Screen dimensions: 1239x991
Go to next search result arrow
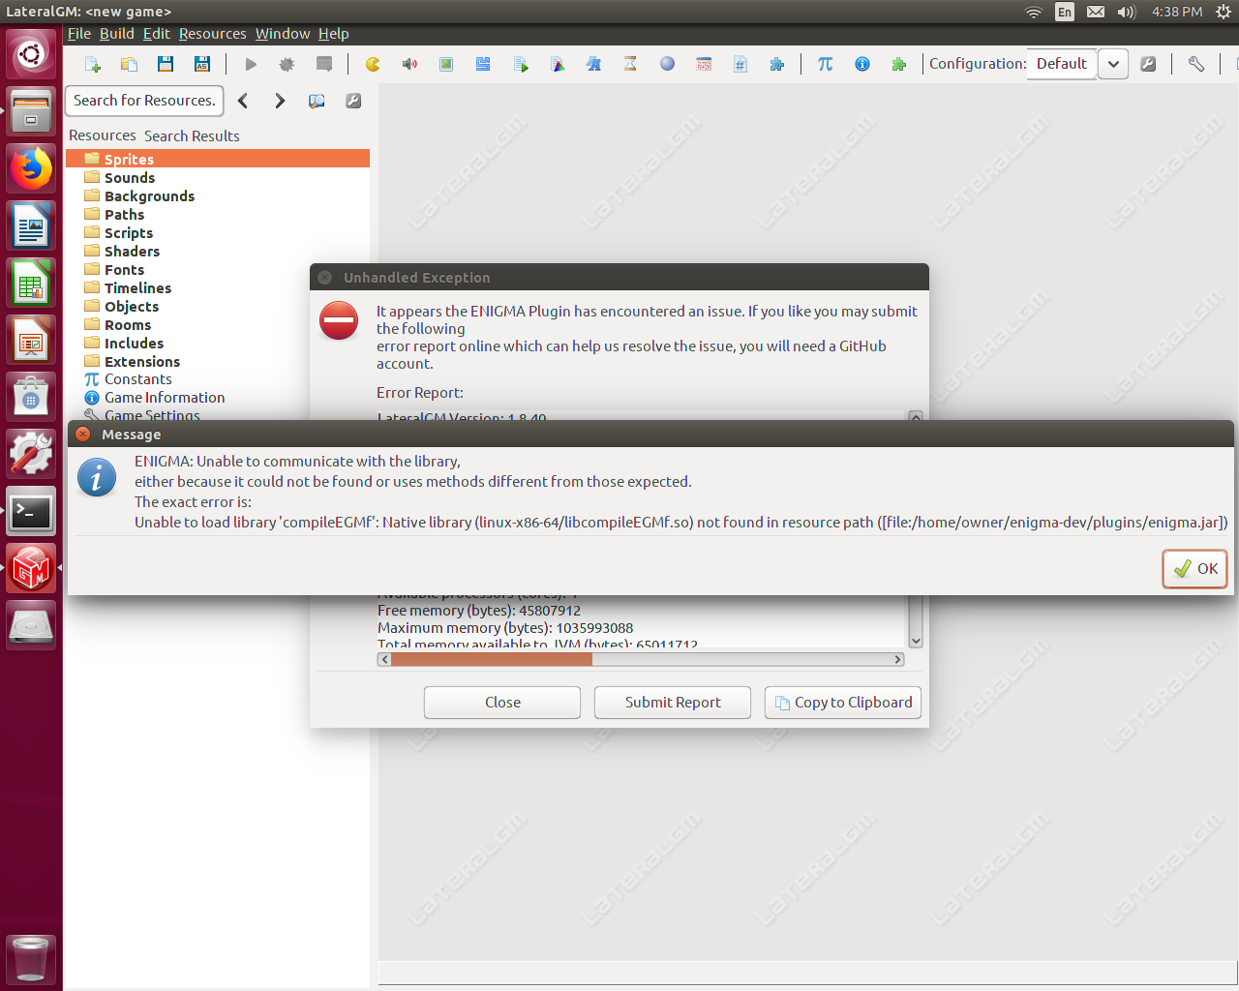[280, 101]
